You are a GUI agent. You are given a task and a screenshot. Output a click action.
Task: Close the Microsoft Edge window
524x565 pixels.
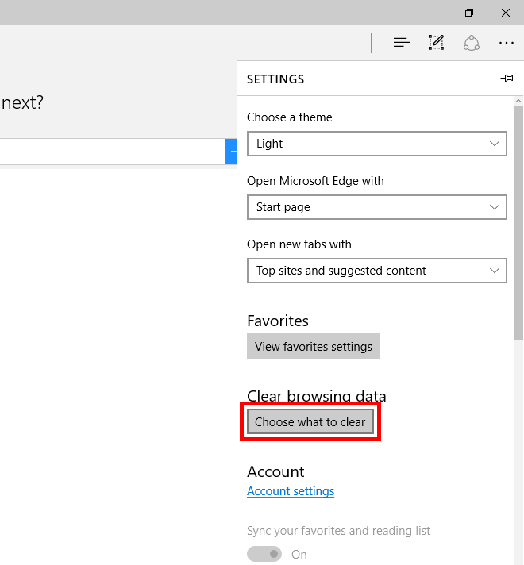(506, 13)
